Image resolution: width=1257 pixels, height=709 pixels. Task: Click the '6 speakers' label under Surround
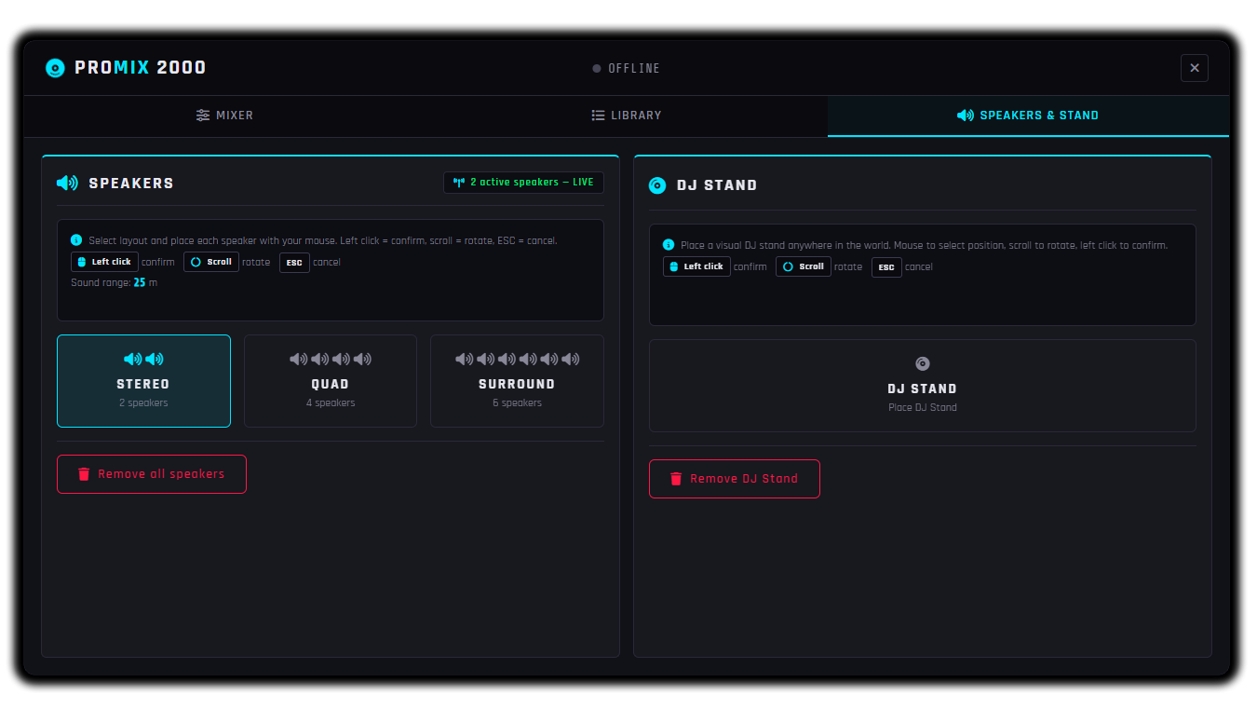tap(517, 402)
